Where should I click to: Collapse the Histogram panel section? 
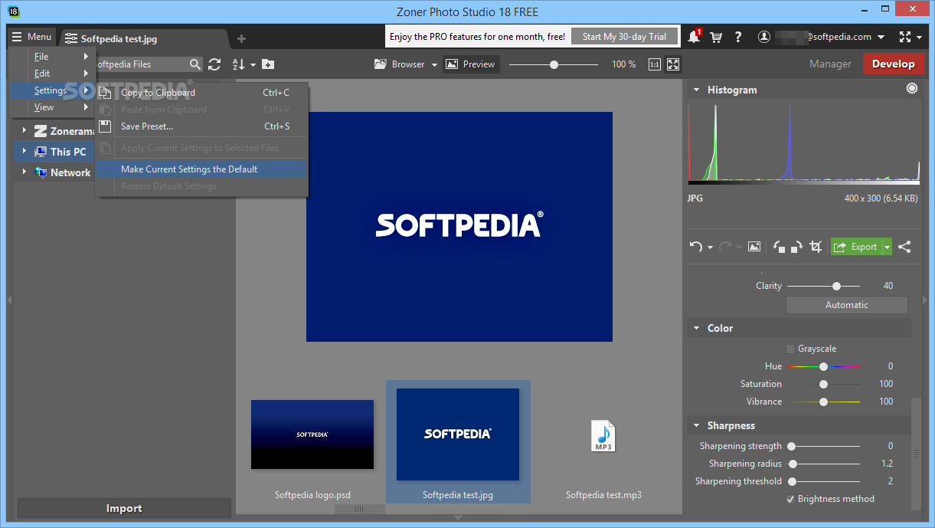pos(696,90)
